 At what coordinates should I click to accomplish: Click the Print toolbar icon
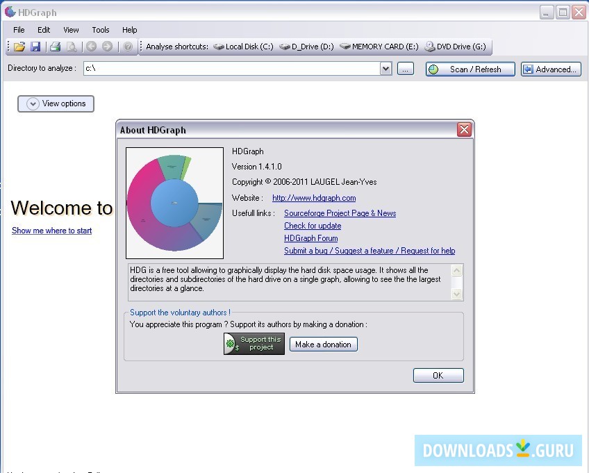56,47
